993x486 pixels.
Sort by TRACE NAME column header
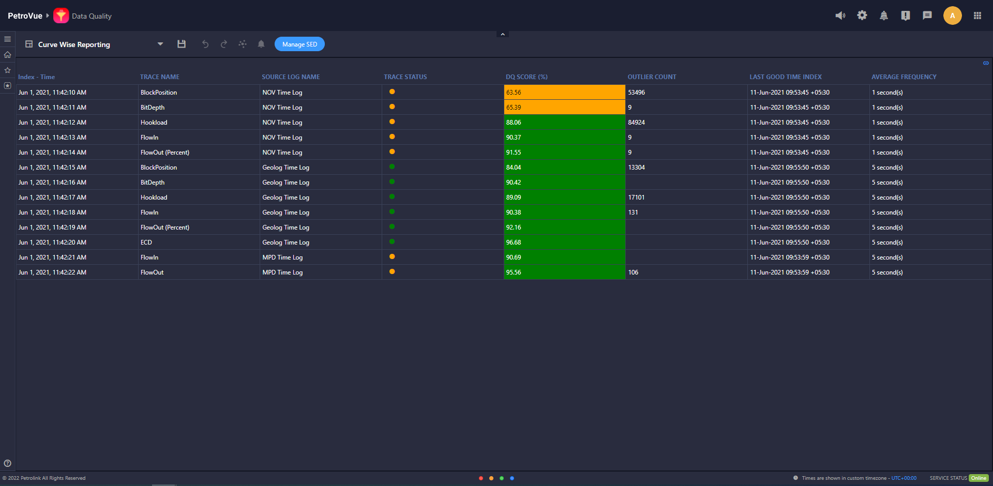tap(160, 77)
